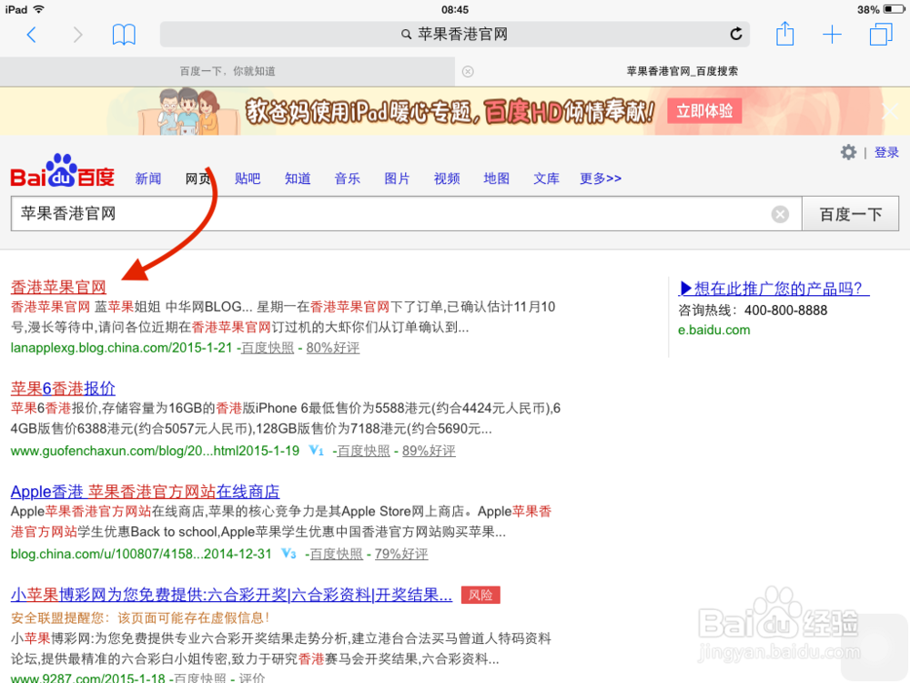Screen dimensions: 910x683
Task: Open Safari share sheet icon
Action: point(784,34)
